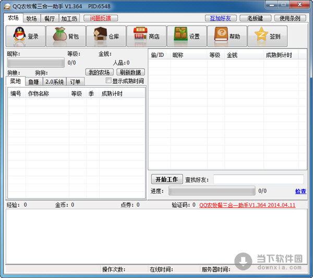Click the 点券: 0 text
Viewport: 313px width, 278px height.
tap(130, 205)
